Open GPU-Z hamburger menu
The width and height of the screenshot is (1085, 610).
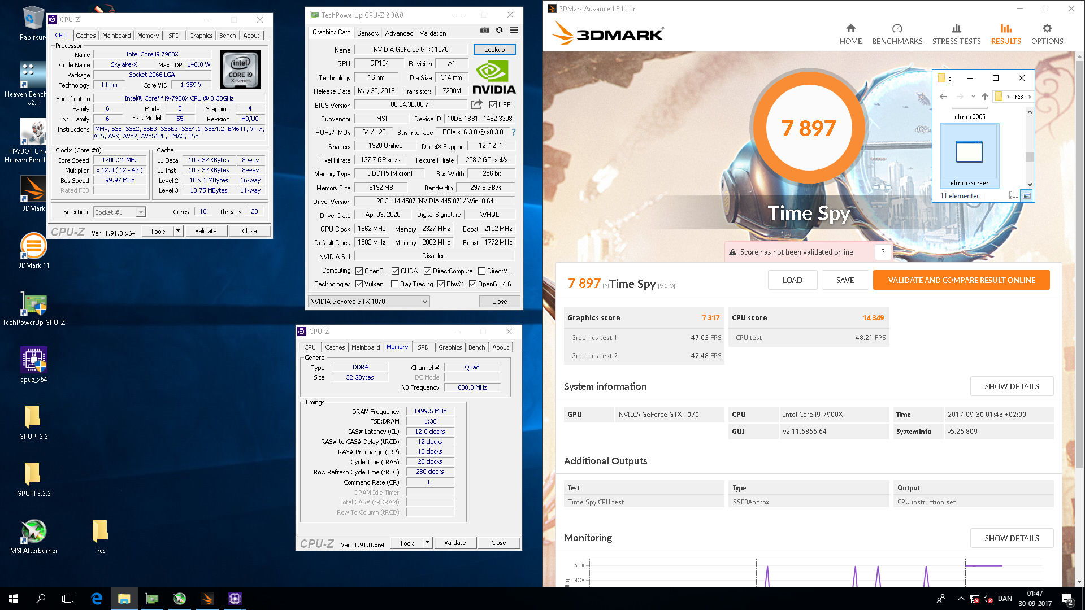[x=514, y=30]
